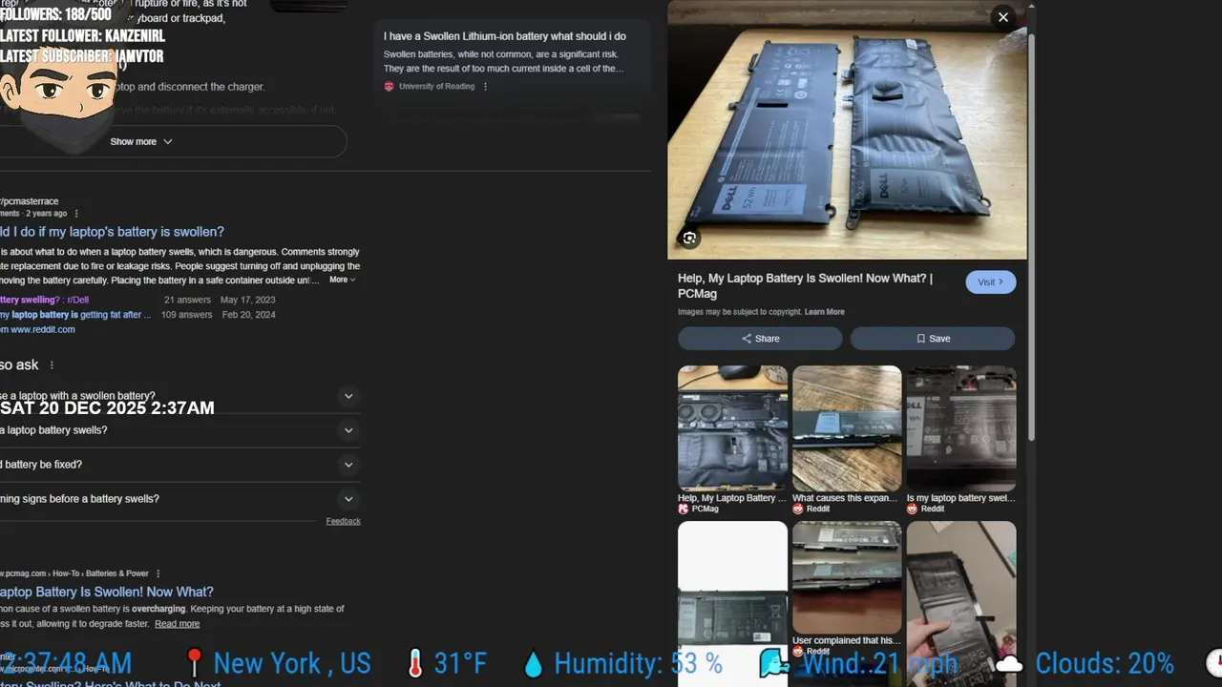Click the PCMag favicon under first thumbnail
Image resolution: width=1222 pixels, height=687 pixels.
point(684,509)
